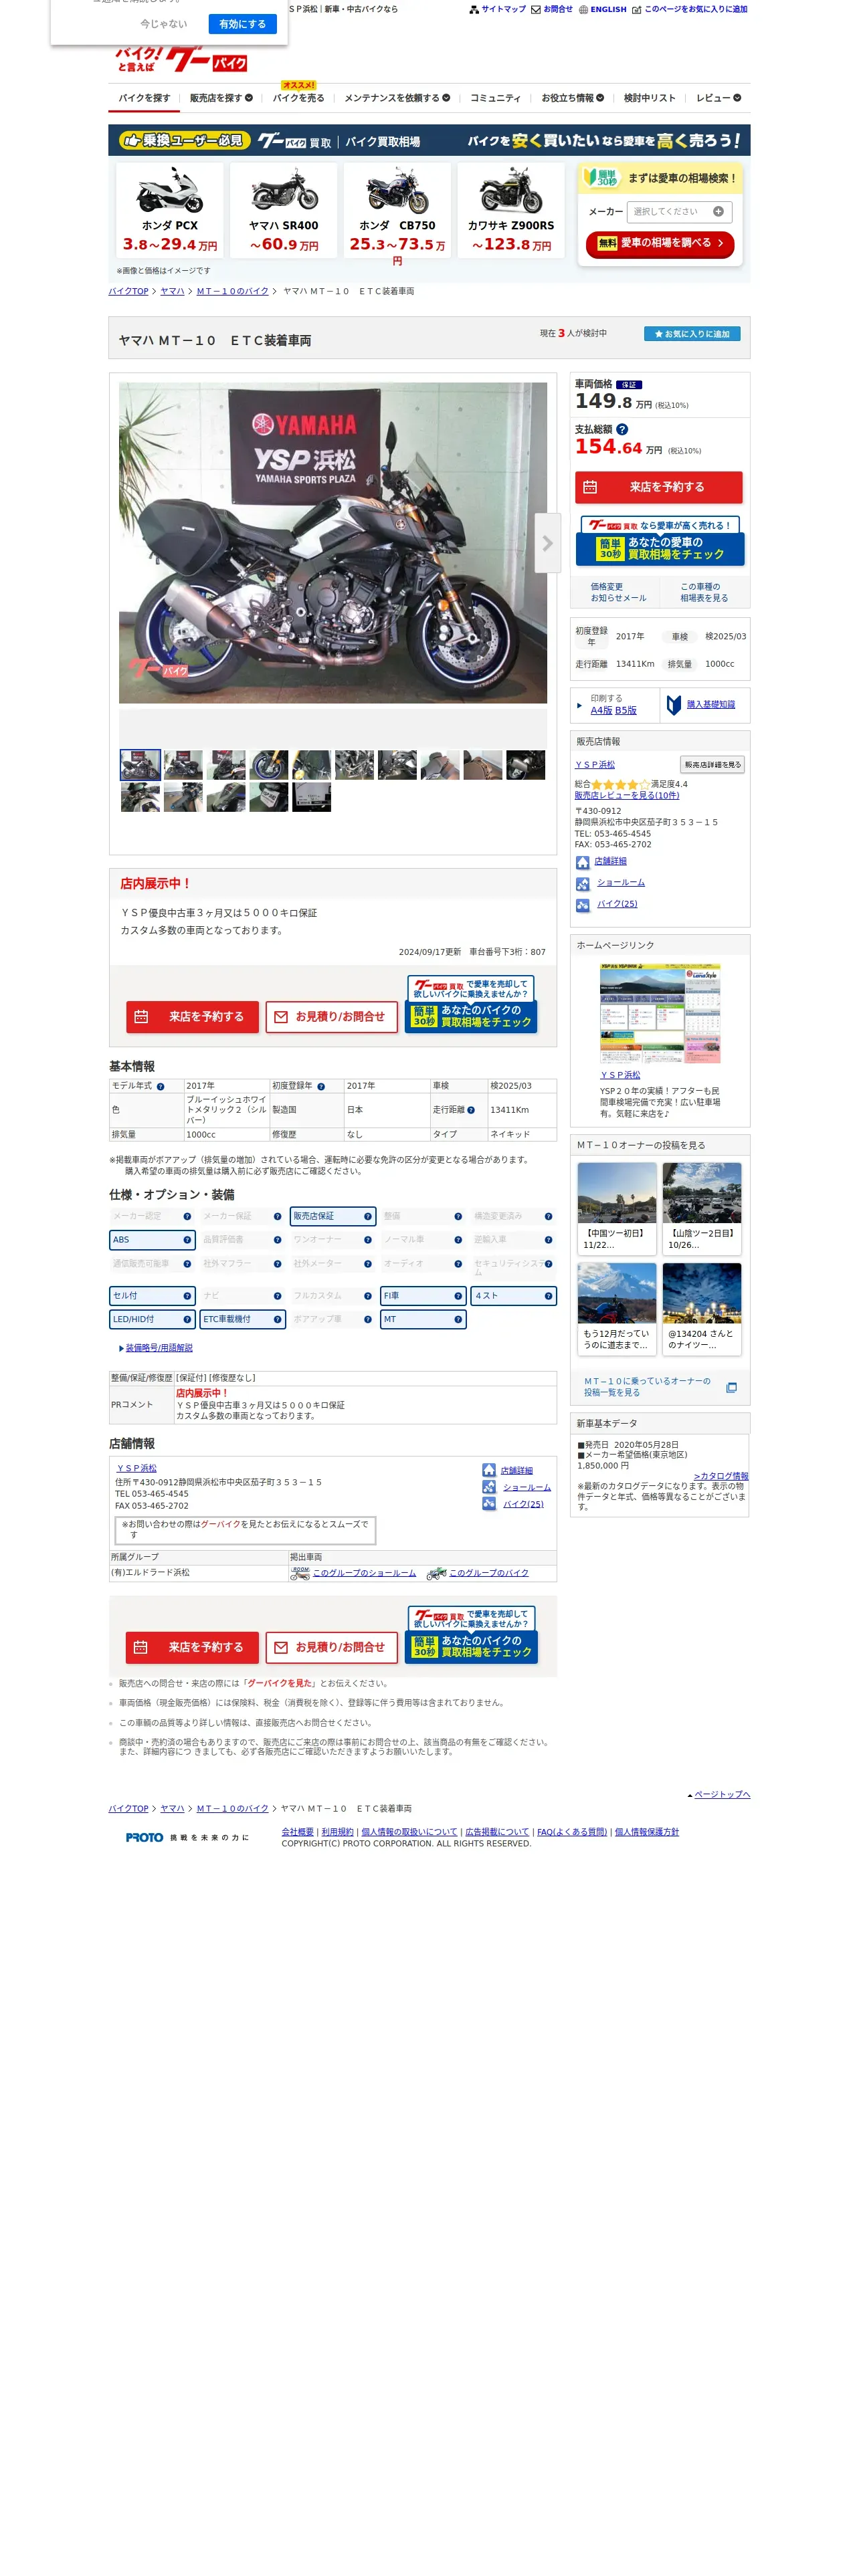Dismiss the popup with 今じゃない

click(x=163, y=24)
